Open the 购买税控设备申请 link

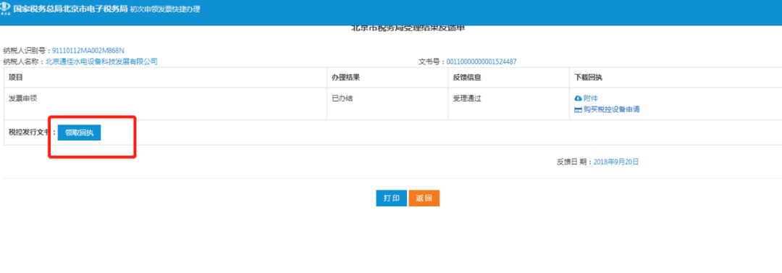(611, 110)
